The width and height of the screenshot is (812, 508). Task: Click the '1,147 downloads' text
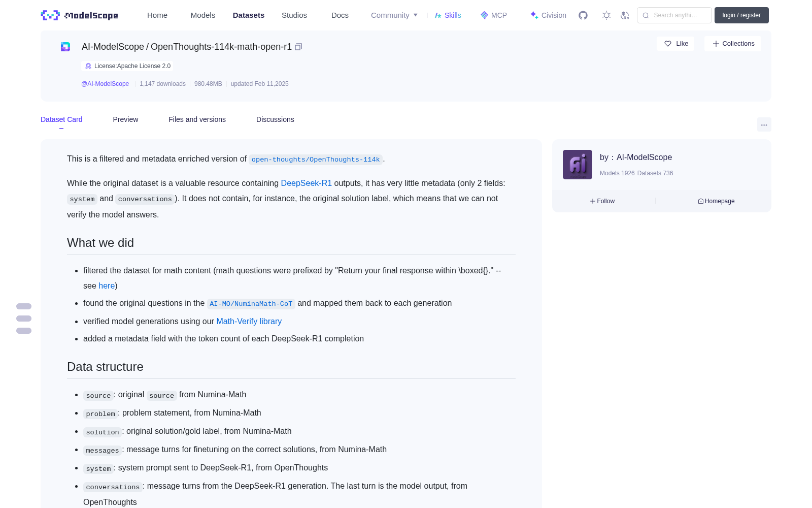(x=162, y=84)
